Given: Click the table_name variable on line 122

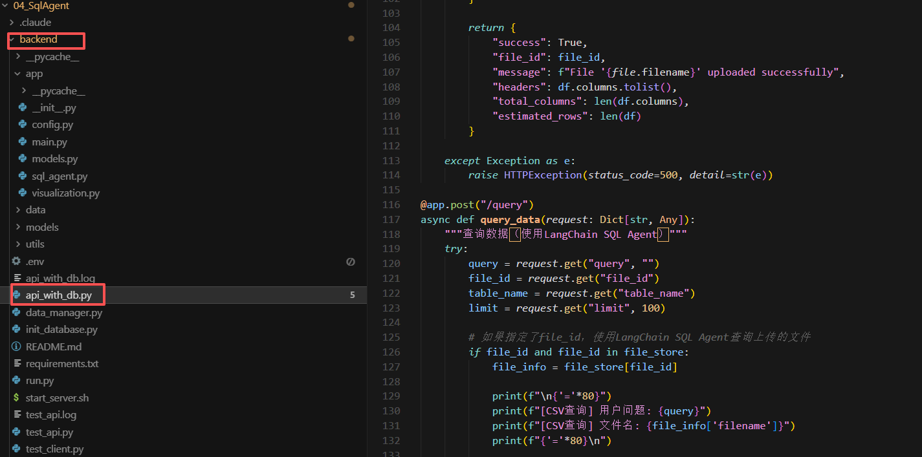Looking at the screenshot, I should (x=498, y=293).
